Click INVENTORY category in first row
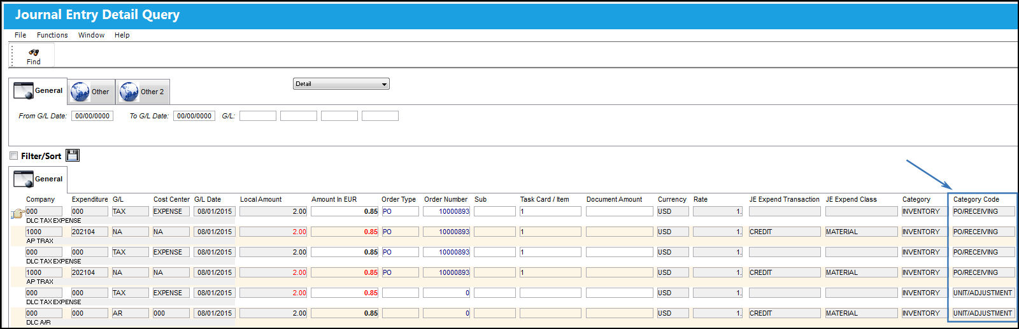 (x=925, y=211)
